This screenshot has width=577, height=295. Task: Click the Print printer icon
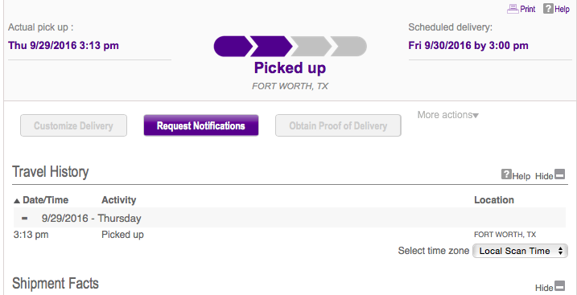513,9
